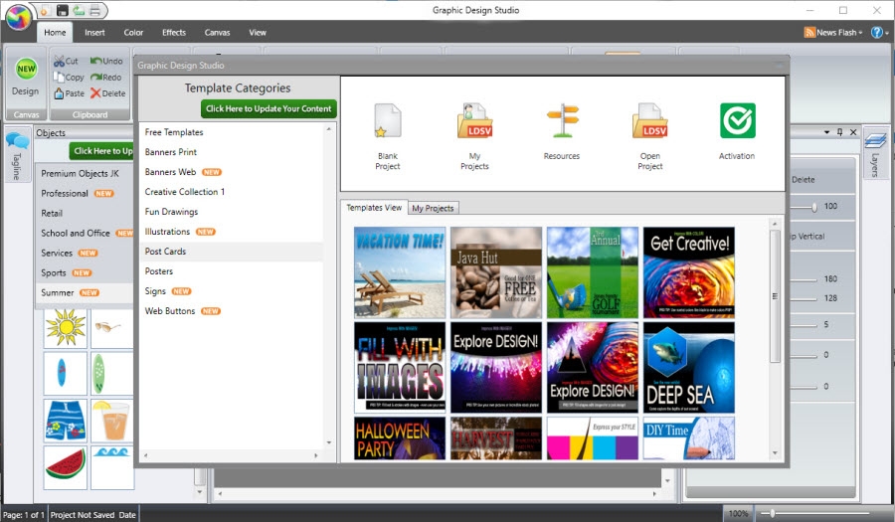This screenshot has height=522, width=895.
Task: Open the Layers side panel
Action: click(x=875, y=154)
